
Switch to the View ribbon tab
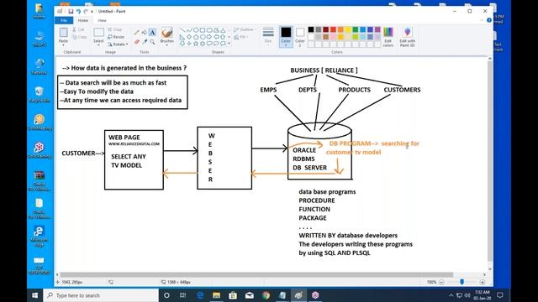(102, 20)
